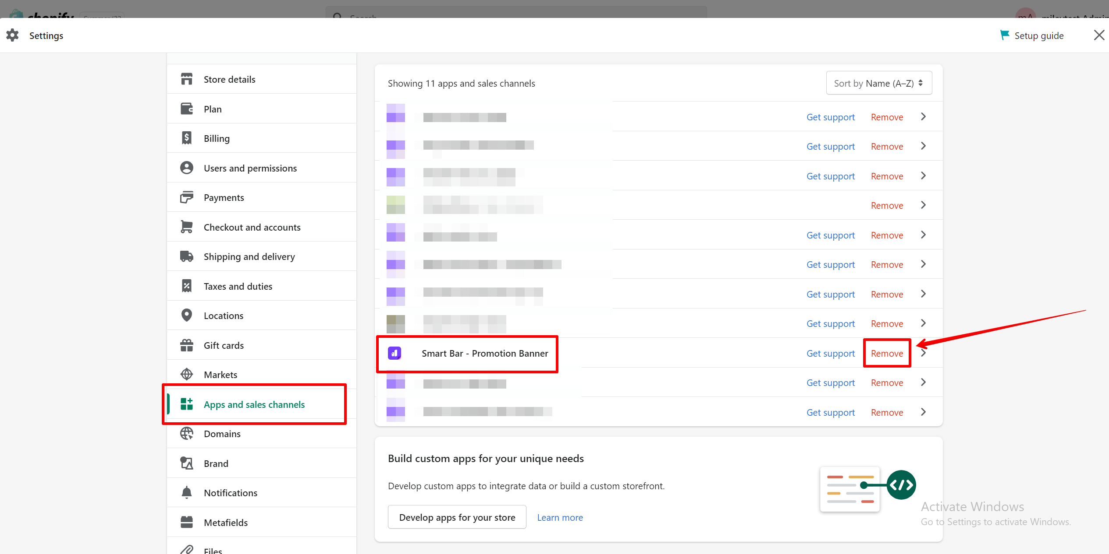
Task: Open the Domains settings page
Action: 222,434
